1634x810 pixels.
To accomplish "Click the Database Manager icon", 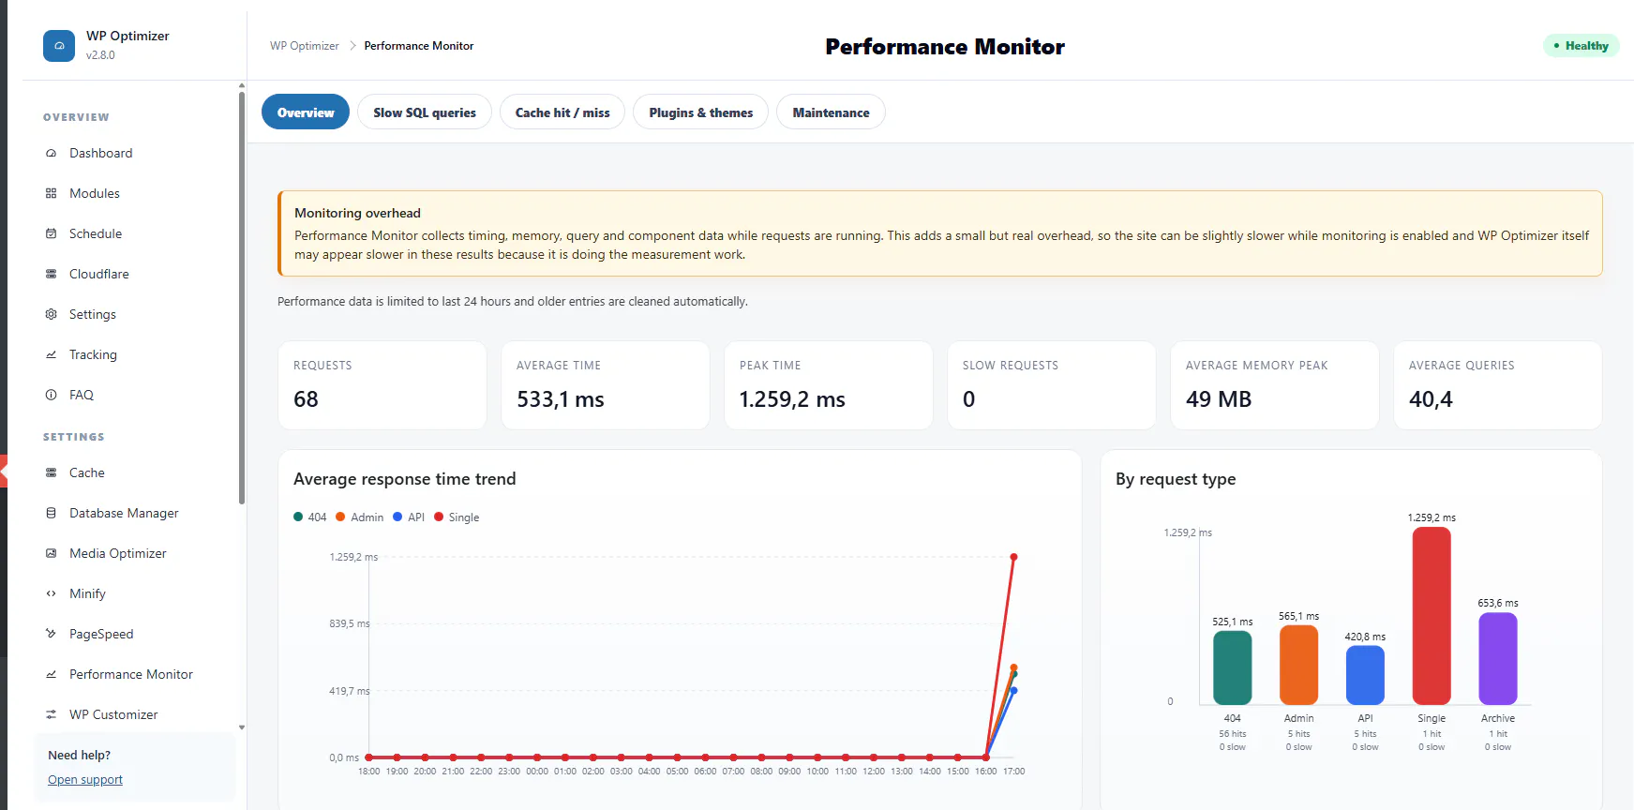I will (52, 513).
